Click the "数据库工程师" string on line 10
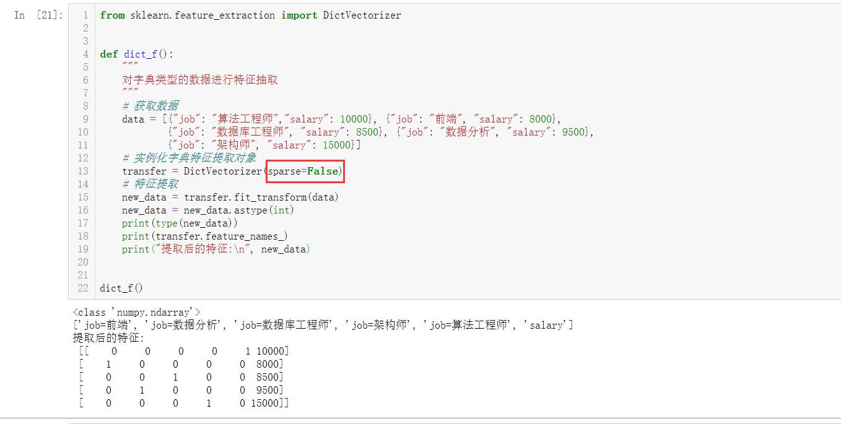Image resolution: width=841 pixels, height=424 pixels. 251,132
